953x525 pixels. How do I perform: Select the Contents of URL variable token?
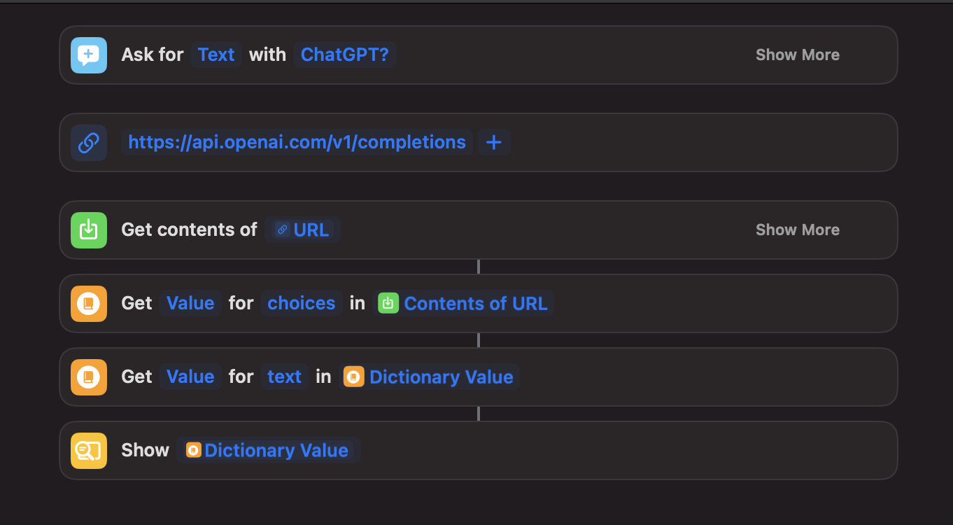pos(465,304)
